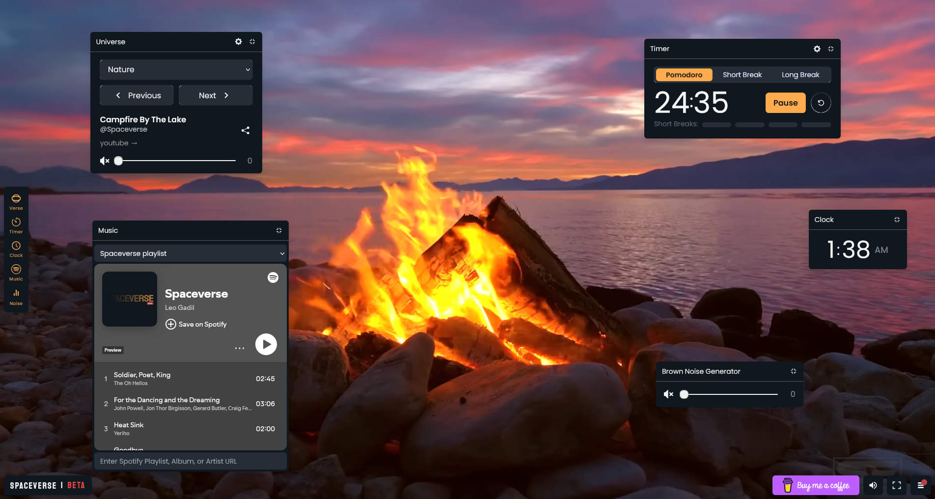Viewport: 935px width, 499px height.
Task: Open the youtube source link
Action: click(119, 143)
